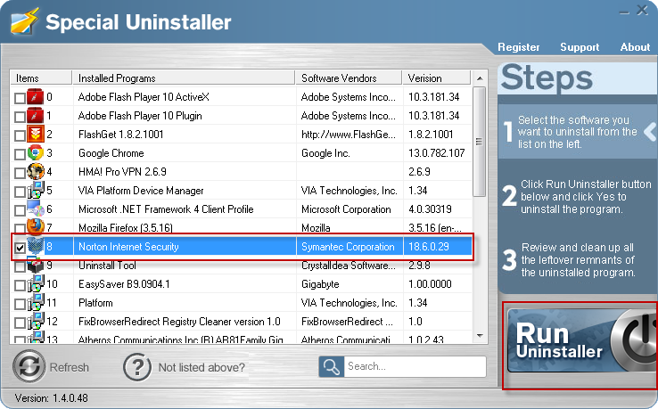This screenshot has height=409, width=658.
Task: Click the program list scrollbar thumb
Action: click(x=479, y=141)
